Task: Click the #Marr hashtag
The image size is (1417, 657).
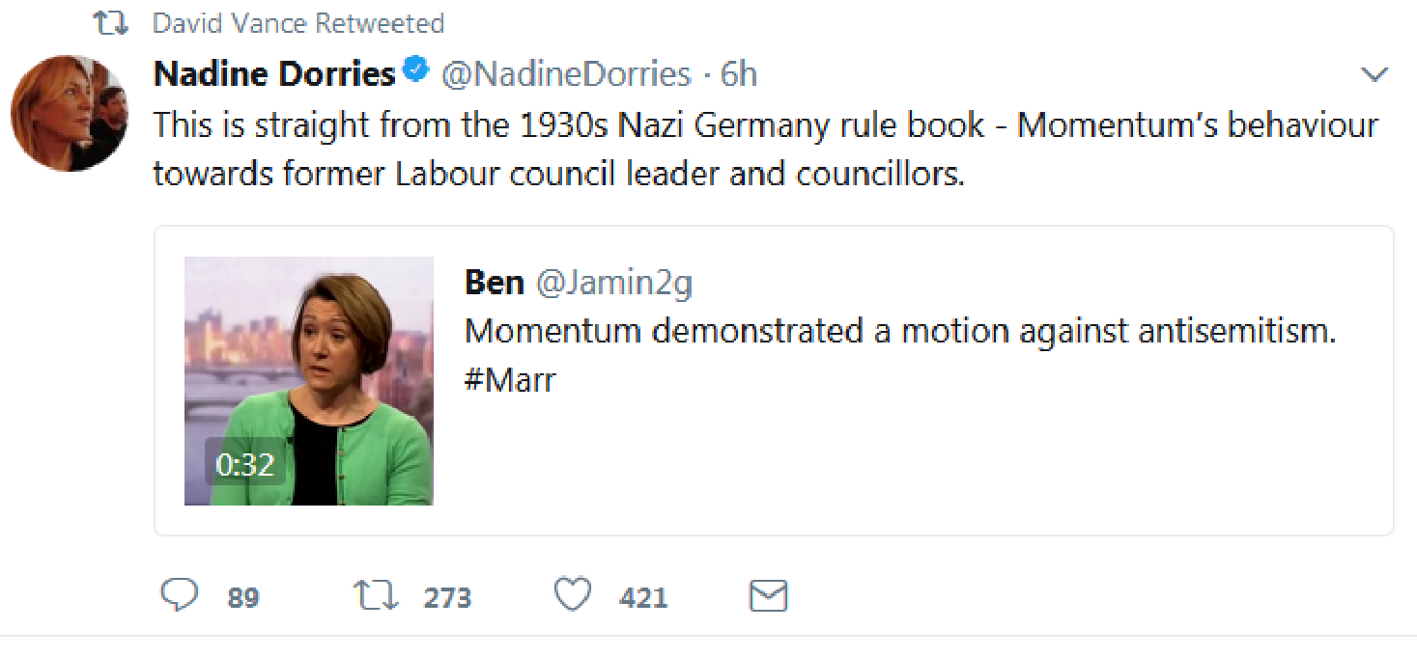Action: tap(510, 379)
